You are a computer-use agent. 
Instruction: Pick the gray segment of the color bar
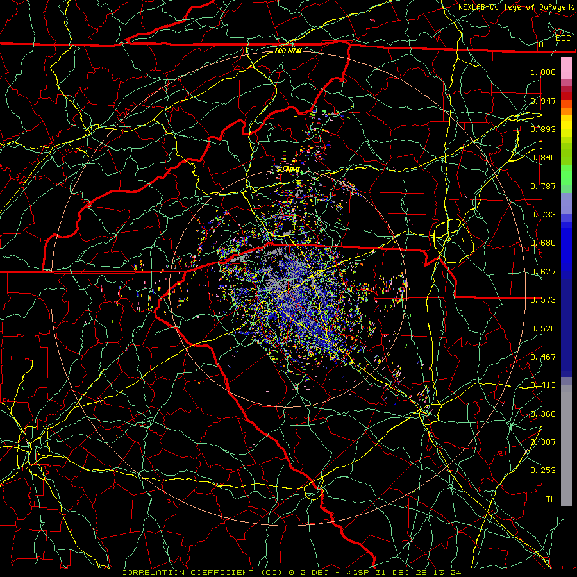(x=566, y=446)
